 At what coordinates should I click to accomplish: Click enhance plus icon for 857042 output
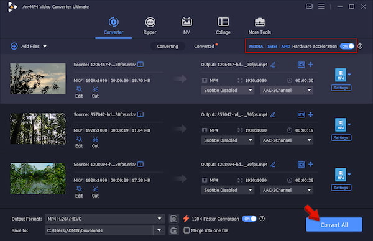(311, 114)
